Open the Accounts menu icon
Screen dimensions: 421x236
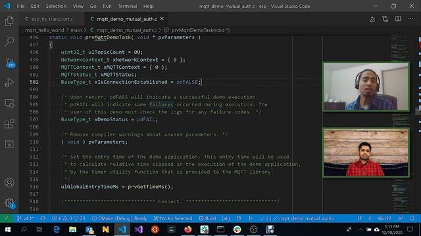tap(9, 183)
